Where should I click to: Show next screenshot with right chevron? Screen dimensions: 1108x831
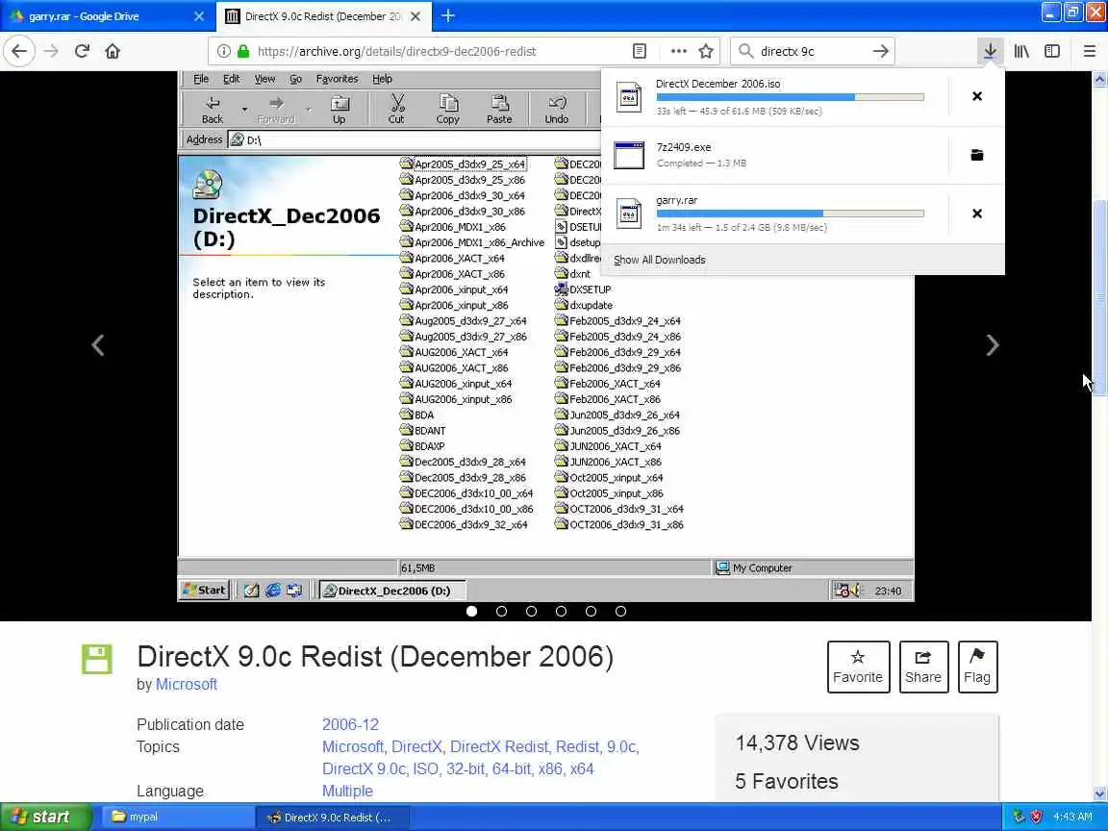click(993, 345)
